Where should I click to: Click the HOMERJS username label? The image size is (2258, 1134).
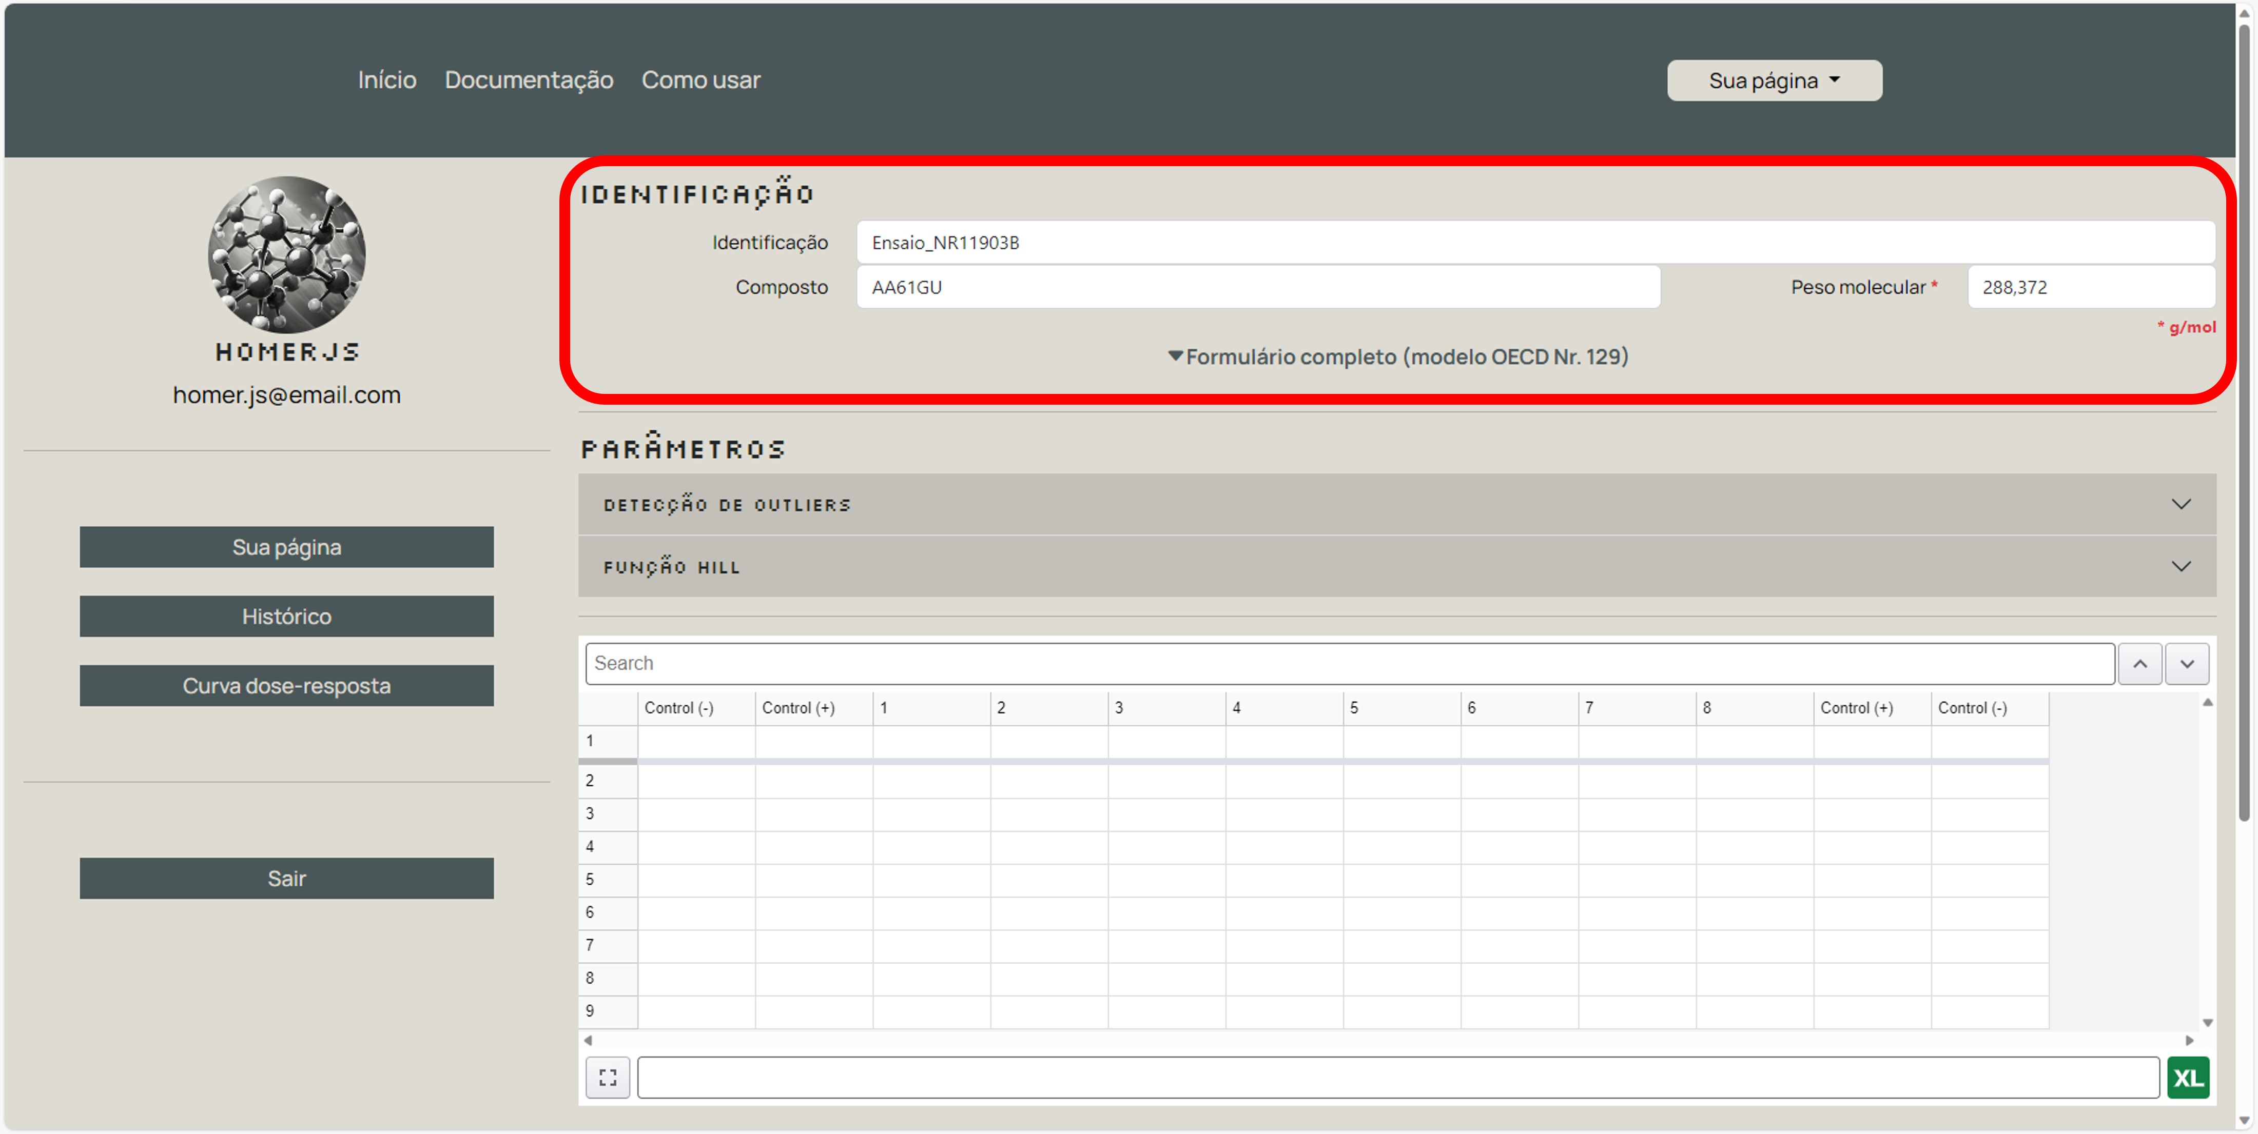[287, 352]
